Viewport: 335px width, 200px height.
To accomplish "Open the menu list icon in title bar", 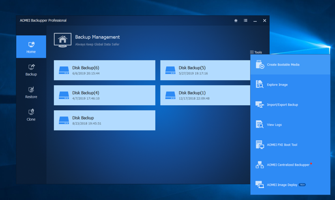I will click(245, 21).
